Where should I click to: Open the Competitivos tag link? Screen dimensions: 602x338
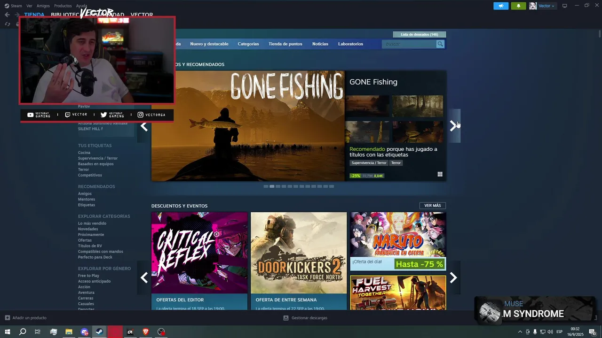tap(90, 175)
